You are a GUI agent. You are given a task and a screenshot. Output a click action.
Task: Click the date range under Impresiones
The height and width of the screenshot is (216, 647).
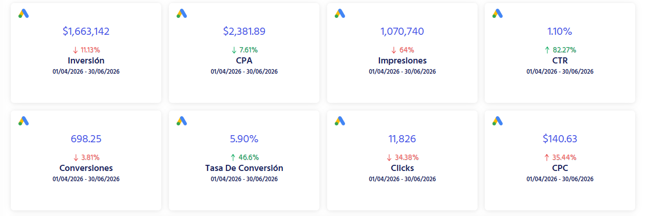coord(402,72)
